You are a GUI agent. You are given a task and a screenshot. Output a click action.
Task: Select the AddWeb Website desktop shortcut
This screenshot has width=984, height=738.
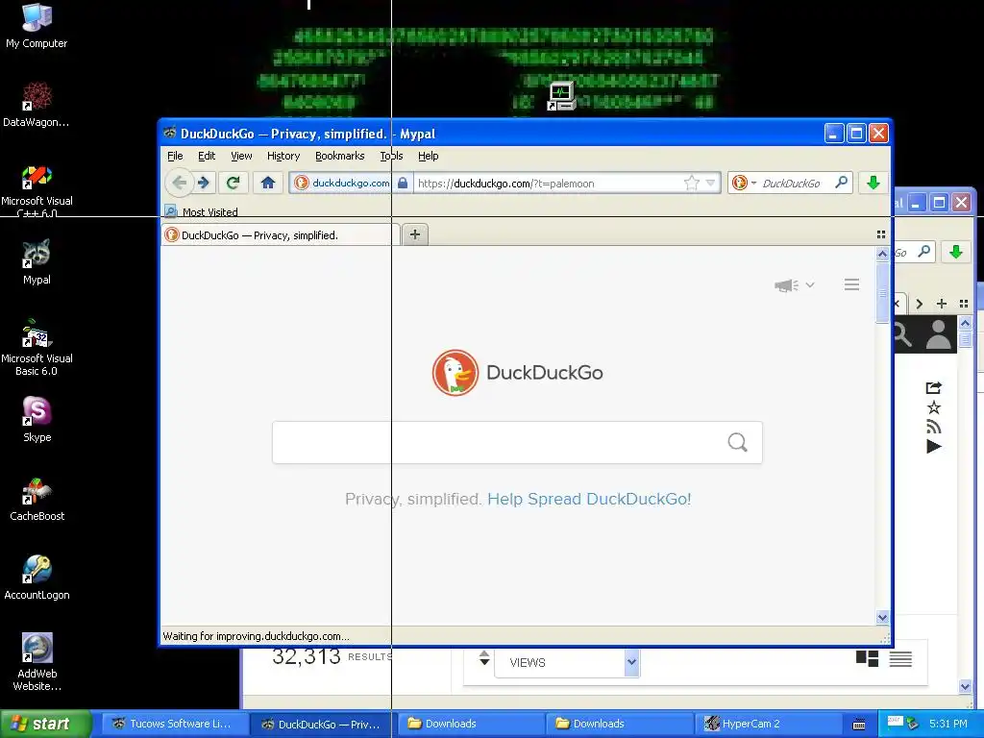pyautogui.click(x=37, y=662)
